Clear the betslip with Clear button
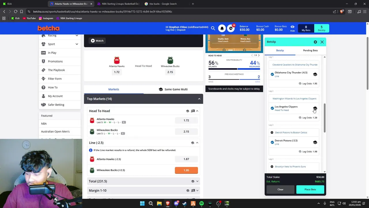Viewport: 369px width, 208px height. click(280, 190)
